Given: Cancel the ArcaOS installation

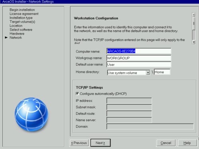Looking at the screenshot, I should [x=166, y=143].
